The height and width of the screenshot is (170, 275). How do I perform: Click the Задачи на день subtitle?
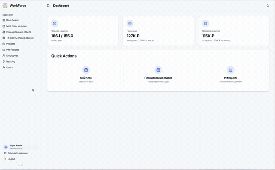tap(86, 82)
